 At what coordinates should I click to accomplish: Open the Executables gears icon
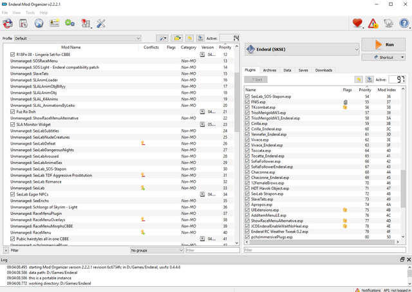70,24
